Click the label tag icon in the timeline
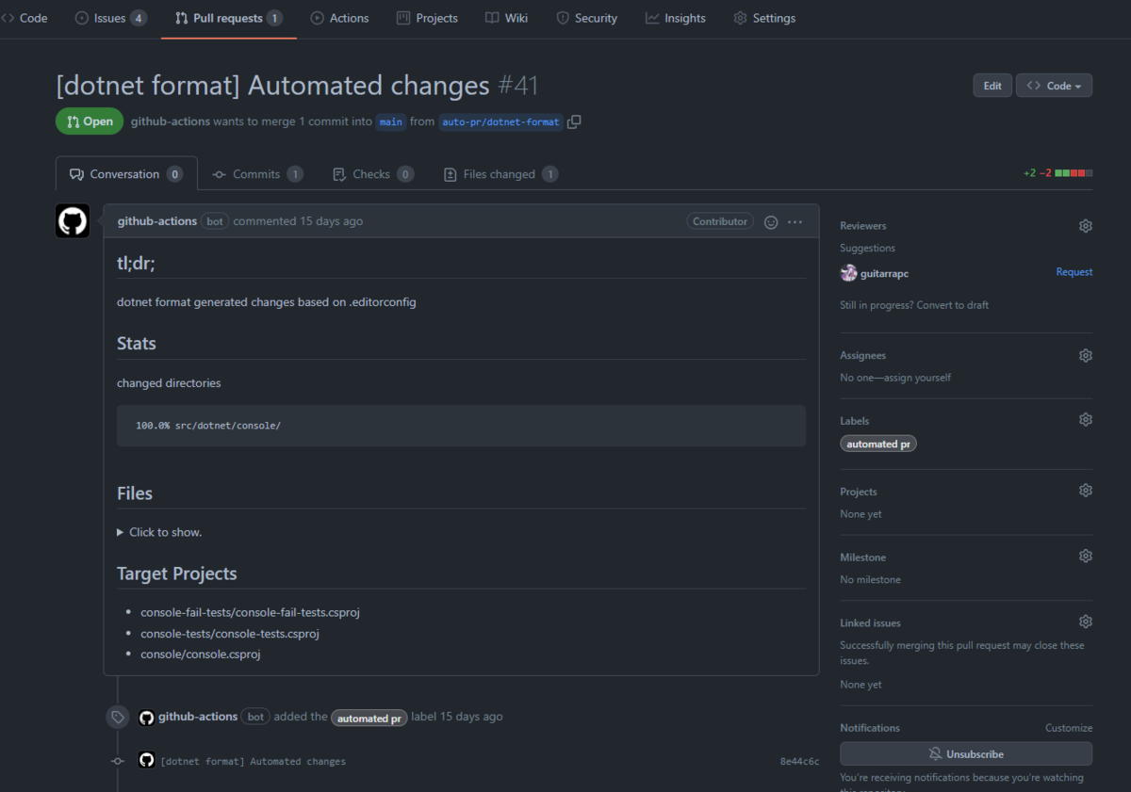Screen dimensions: 1131x792 point(117,717)
